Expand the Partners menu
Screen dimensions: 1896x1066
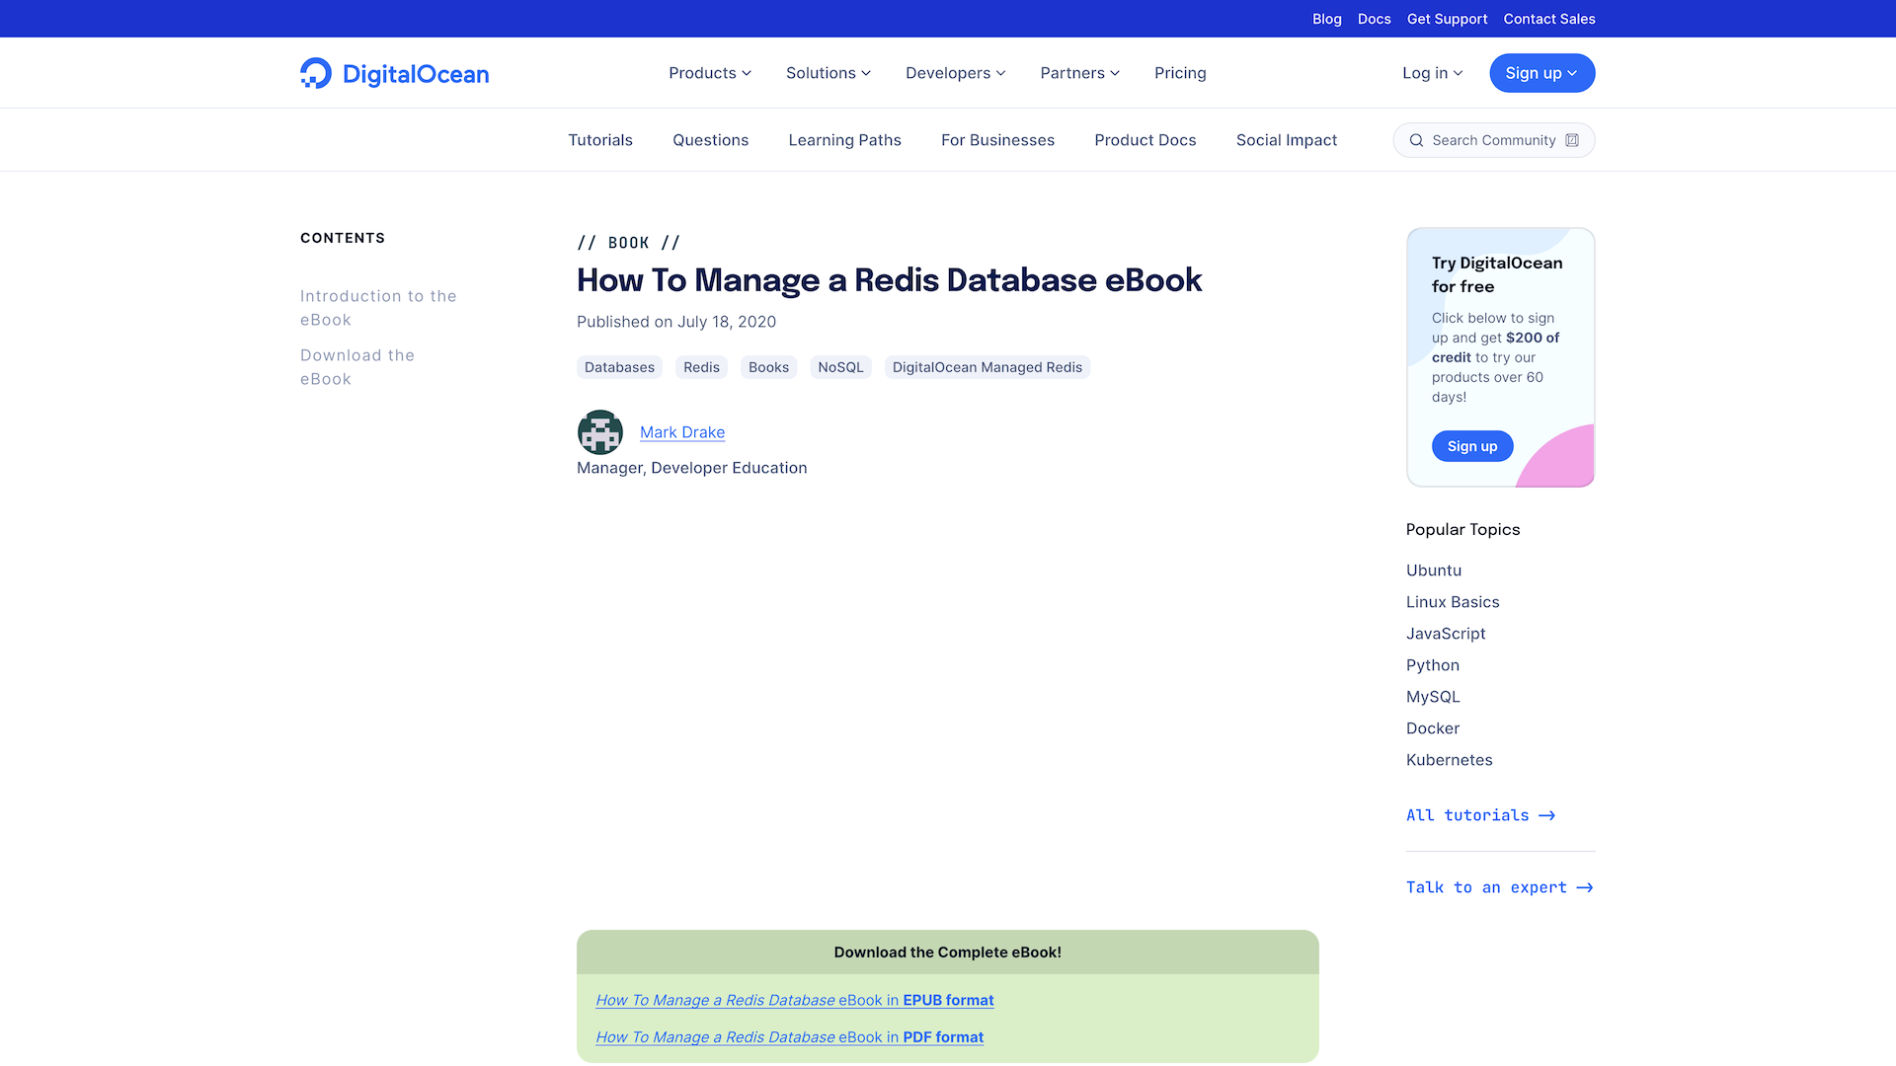(x=1080, y=73)
